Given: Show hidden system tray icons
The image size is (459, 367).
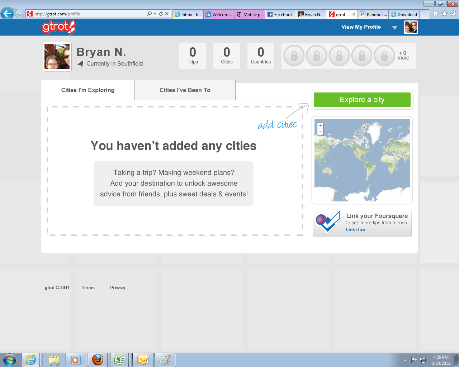Looking at the screenshot, I should pos(405,360).
